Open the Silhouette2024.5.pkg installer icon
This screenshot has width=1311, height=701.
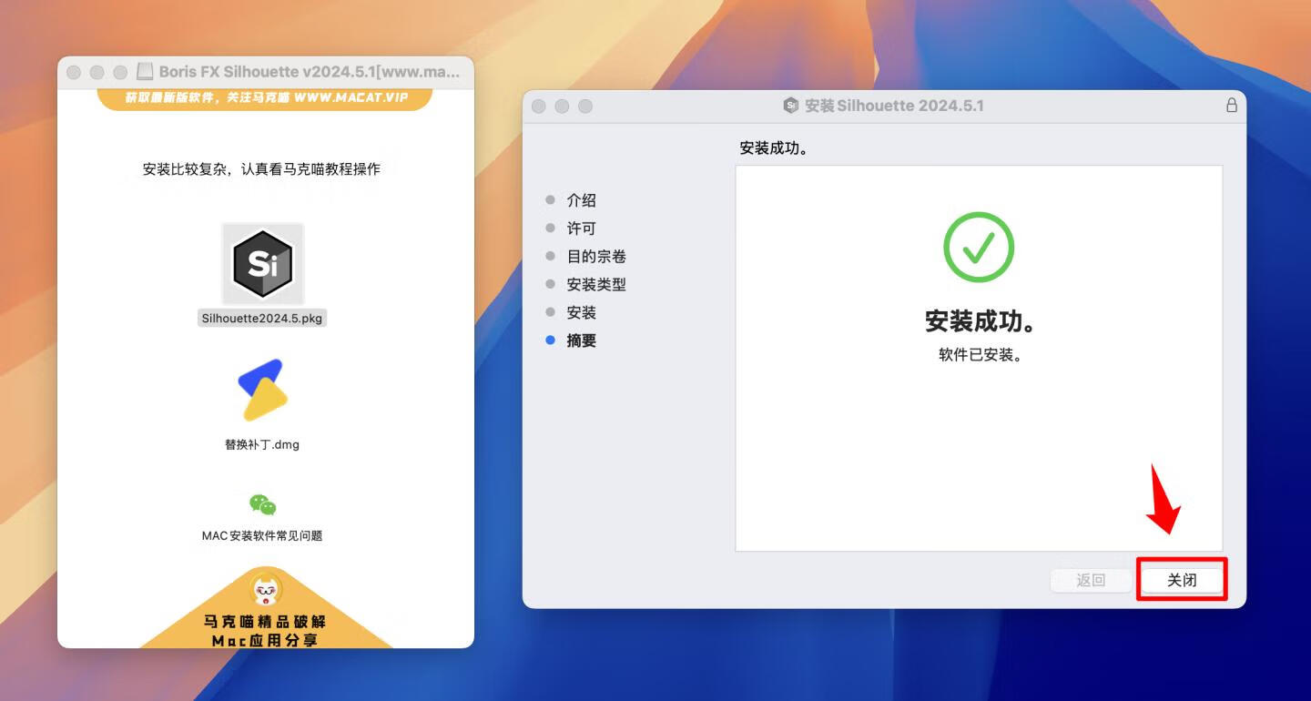262,264
